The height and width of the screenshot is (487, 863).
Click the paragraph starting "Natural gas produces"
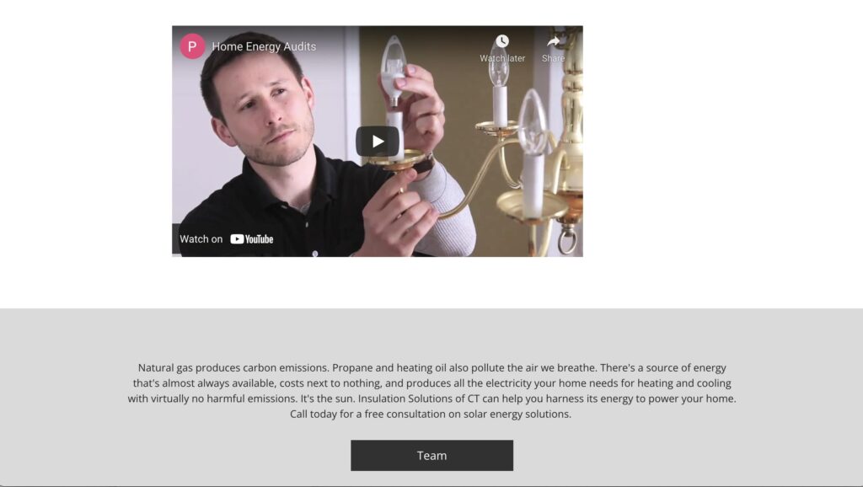[x=432, y=391]
